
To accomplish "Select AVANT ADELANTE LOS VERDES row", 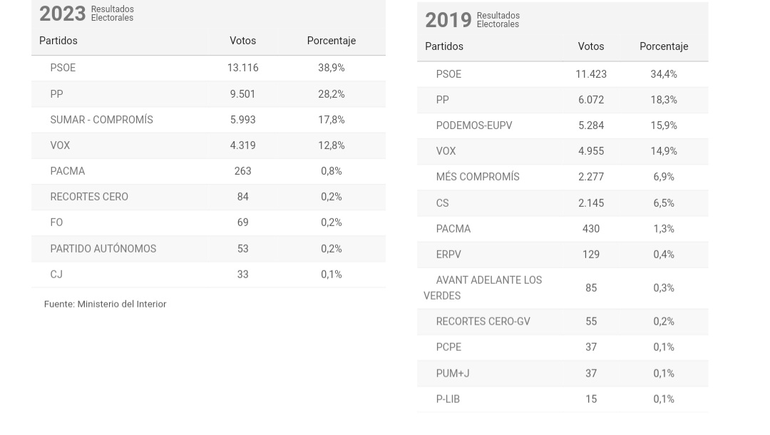I will [x=489, y=288].
